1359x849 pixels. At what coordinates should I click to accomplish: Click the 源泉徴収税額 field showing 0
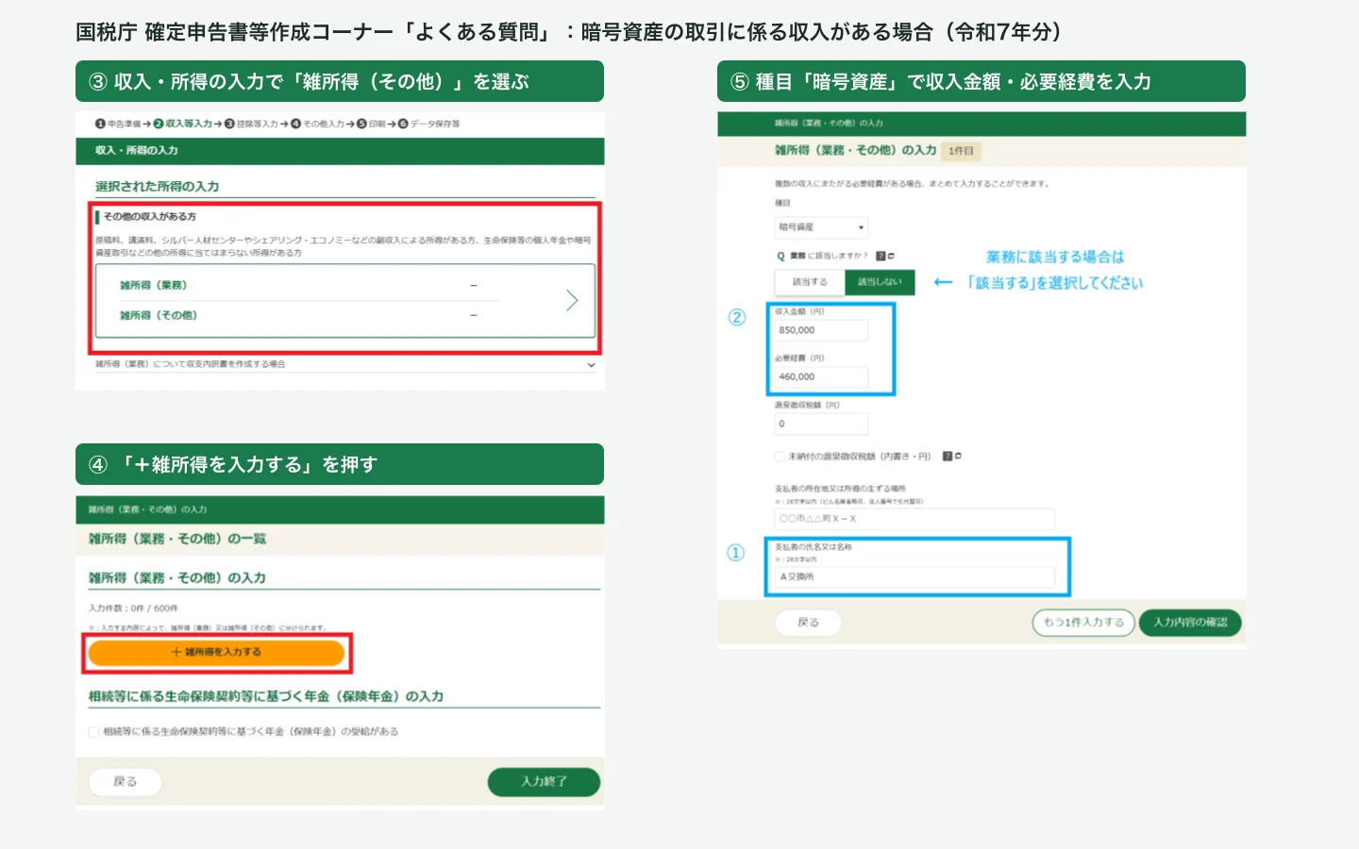pyautogui.click(x=821, y=424)
